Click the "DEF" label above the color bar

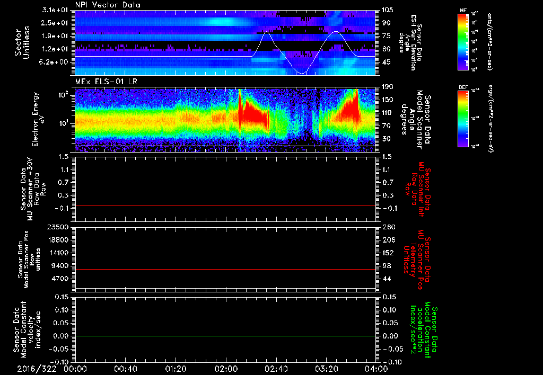(x=463, y=87)
